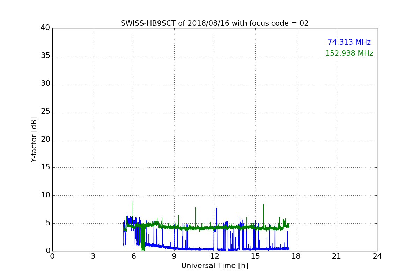419x279 pixels.
Task: Click the x-axis tick value 9
Action: click(174, 256)
